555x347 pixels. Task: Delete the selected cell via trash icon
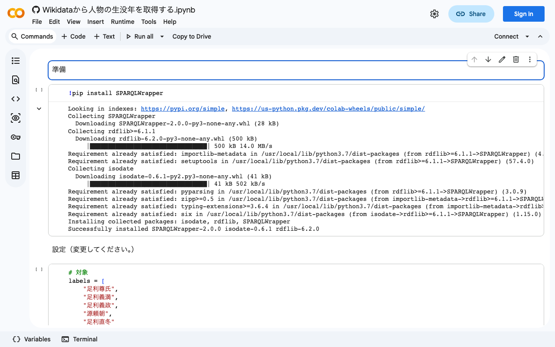(x=516, y=59)
